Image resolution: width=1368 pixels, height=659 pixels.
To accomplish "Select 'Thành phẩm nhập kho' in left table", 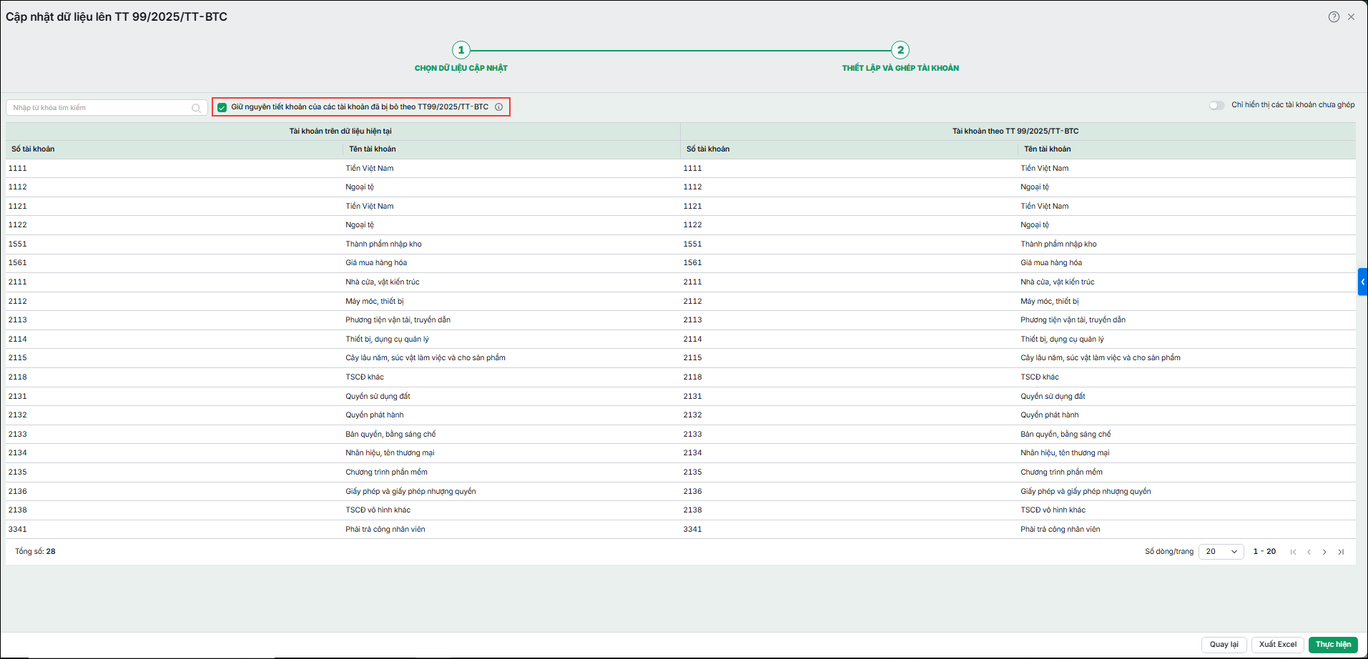I will [x=383, y=244].
